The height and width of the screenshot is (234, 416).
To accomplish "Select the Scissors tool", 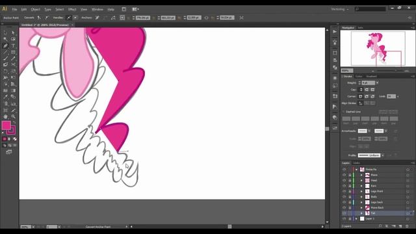I will pos(13,65).
